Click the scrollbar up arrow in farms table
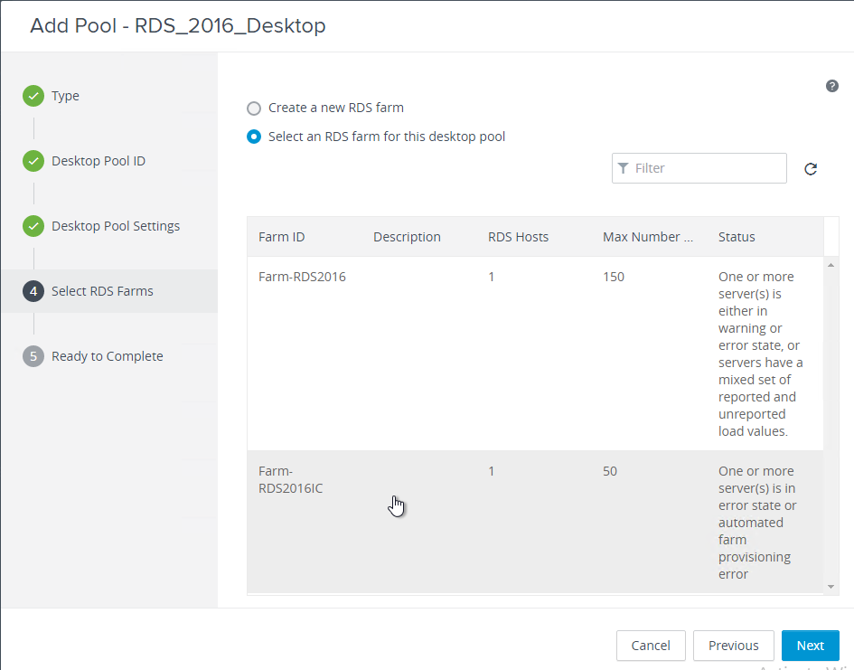 (831, 265)
